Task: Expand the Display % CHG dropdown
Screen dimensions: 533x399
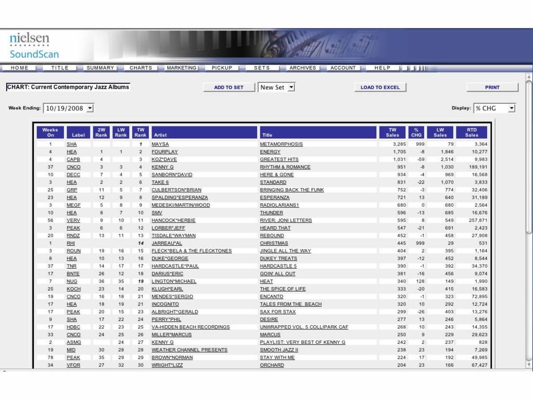Action: tap(511, 108)
